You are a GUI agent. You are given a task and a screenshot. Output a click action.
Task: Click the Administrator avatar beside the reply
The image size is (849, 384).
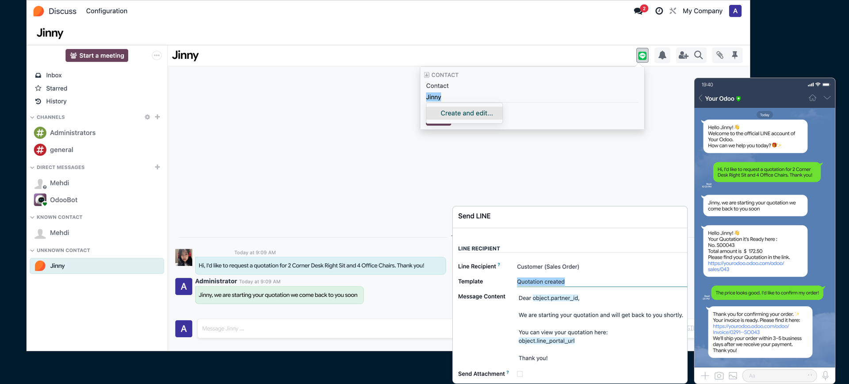pyautogui.click(x=184, y=287)
